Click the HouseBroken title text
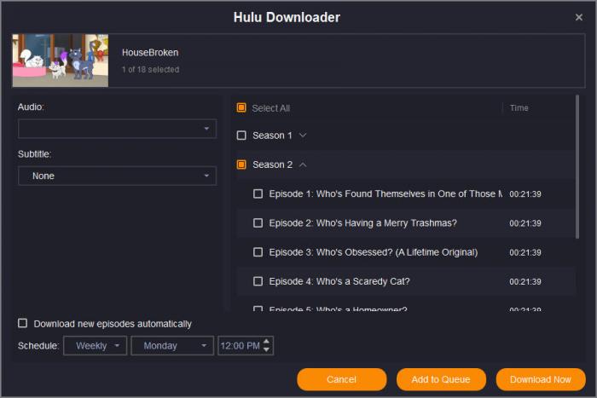This screenshot has width=597, height=398. coord(150,53)
